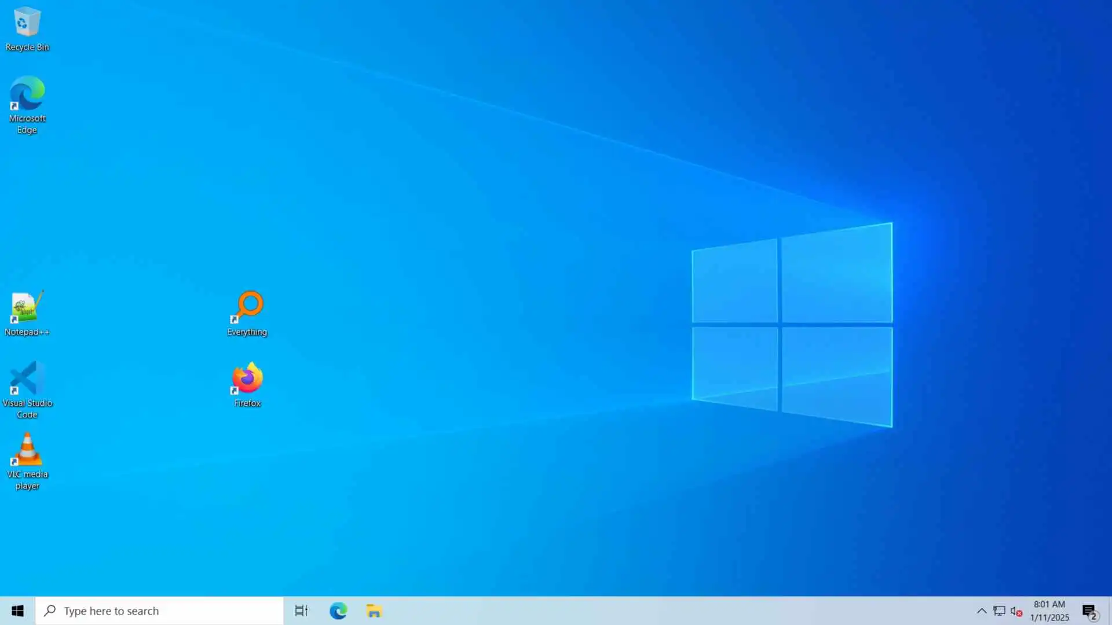Click the Show desktop strip at taskbar edge
The height and width of the screenshot is (625, 1112).
click(1110, 611)
